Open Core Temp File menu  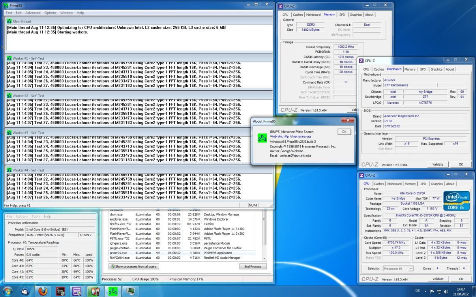point(9,216)
